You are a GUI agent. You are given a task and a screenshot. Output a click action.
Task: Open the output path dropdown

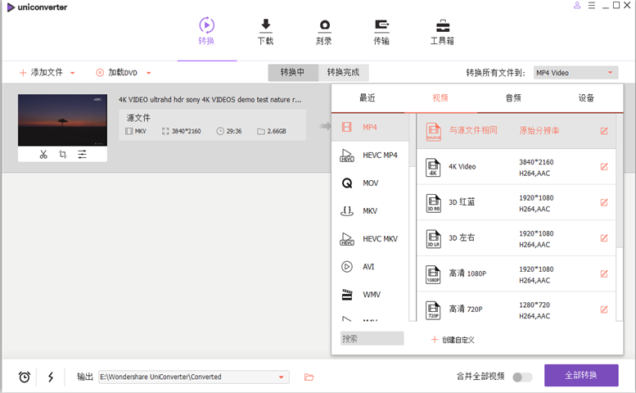[x=282, y=377]
